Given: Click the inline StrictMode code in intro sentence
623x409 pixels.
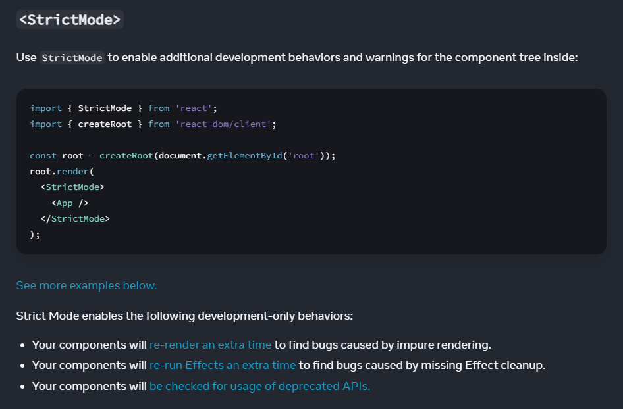Looking at the screenshot, I should point(72,58).
